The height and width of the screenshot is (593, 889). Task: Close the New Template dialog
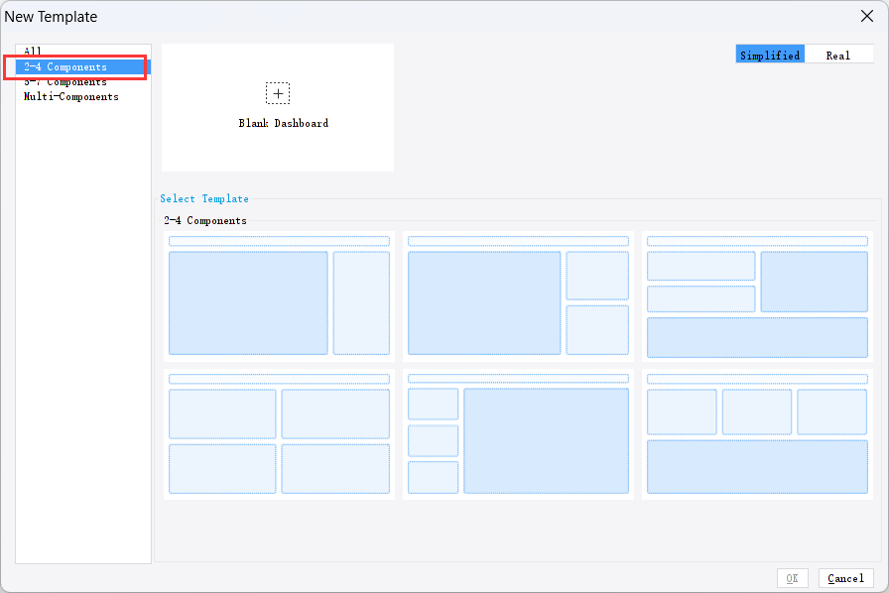pyautogui.click(x=869, y=16)
